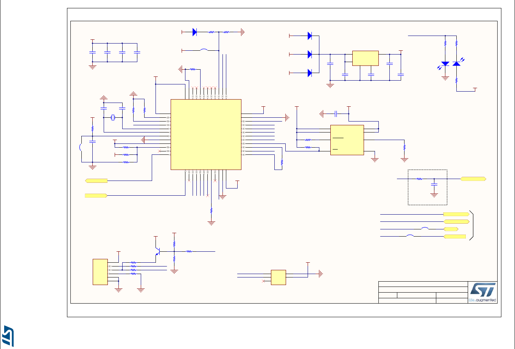Click the LED symbol pointing downward
515x349 pixels.
(445, 64)
